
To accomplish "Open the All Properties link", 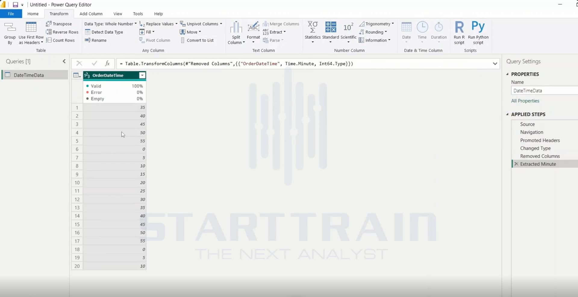I will pyautogui.click(x=525, y=101).
